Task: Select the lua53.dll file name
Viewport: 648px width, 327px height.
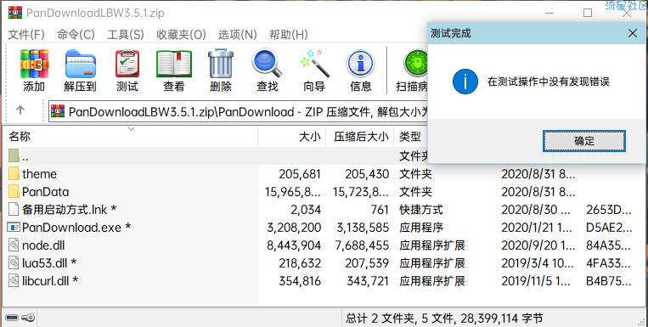Action: 49,263
